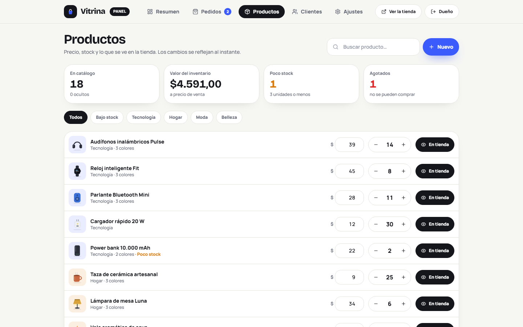Click the Ver la tienda button
The height and width of the screenshot is (327, 523).
[398, 12]
